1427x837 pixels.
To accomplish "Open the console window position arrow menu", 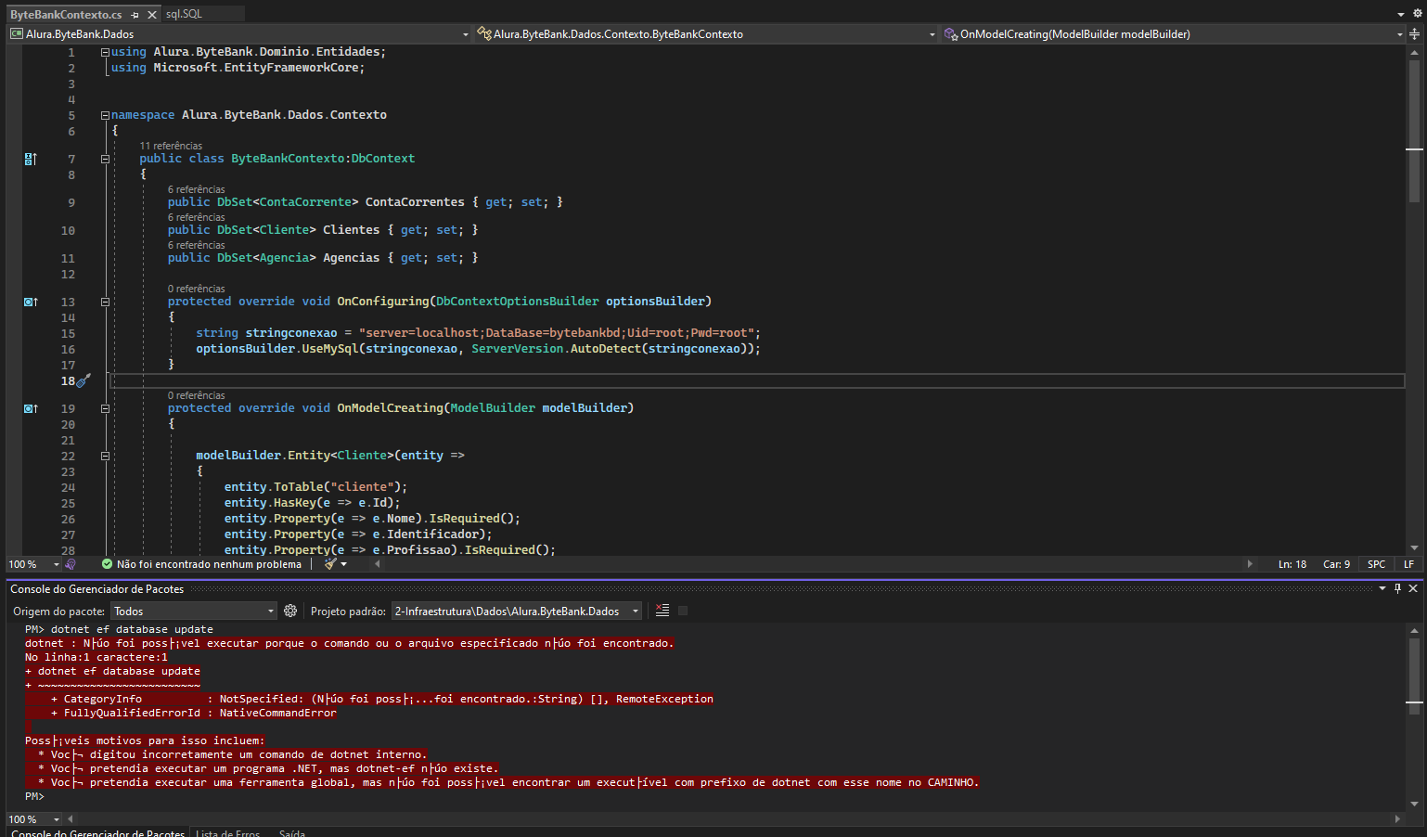I will (1382, 588).
